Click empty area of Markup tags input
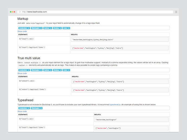The image size is (187, 140). pyautogui.click(x=119, y=28)
